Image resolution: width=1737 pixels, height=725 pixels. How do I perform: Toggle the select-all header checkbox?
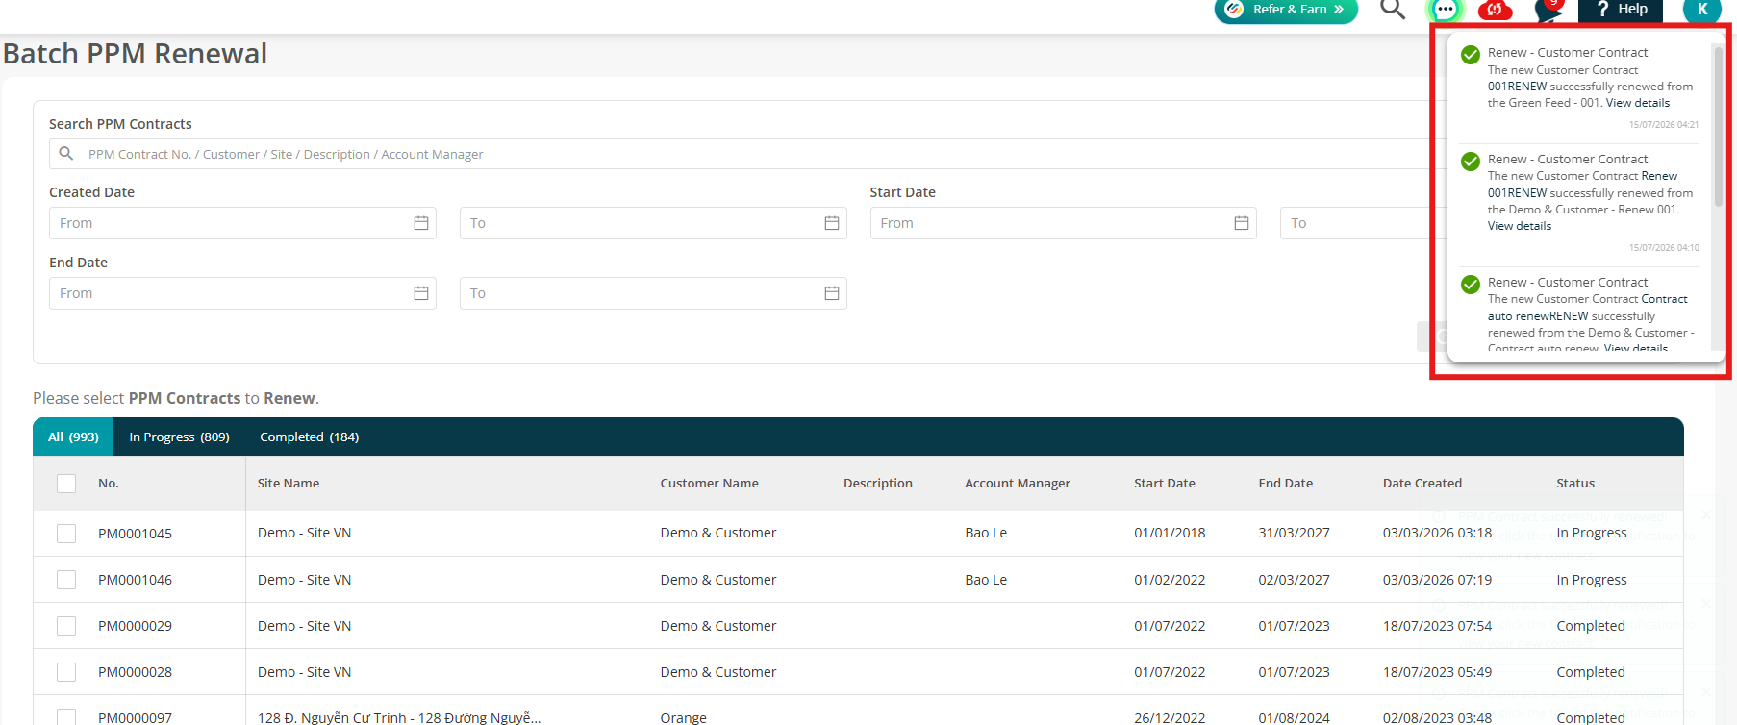click(66, 484)
